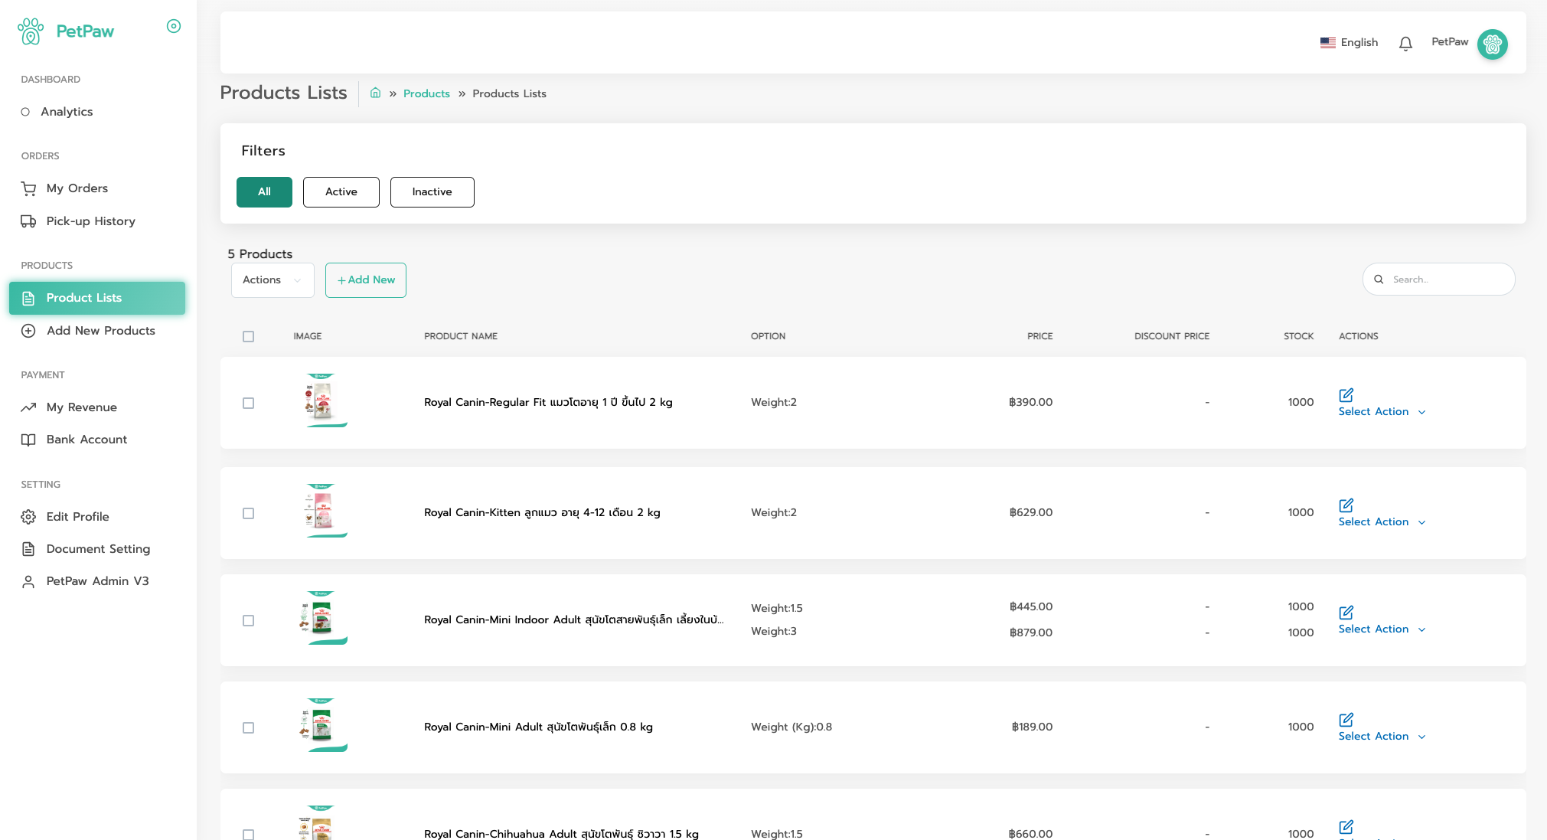Viewport: 1547px width, 840px height.
Task: Click the search magnifier icon
Action: coord(1379,279)
